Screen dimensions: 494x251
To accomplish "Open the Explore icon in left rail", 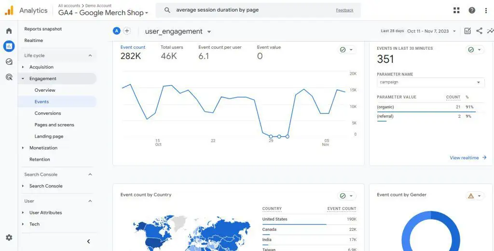I will click(x=9, y=62).
